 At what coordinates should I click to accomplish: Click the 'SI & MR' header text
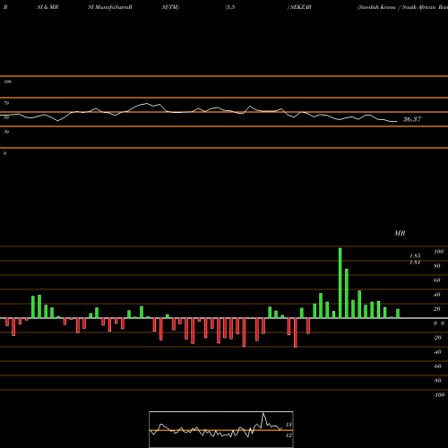pyautogui.click(x=47, y=7)
